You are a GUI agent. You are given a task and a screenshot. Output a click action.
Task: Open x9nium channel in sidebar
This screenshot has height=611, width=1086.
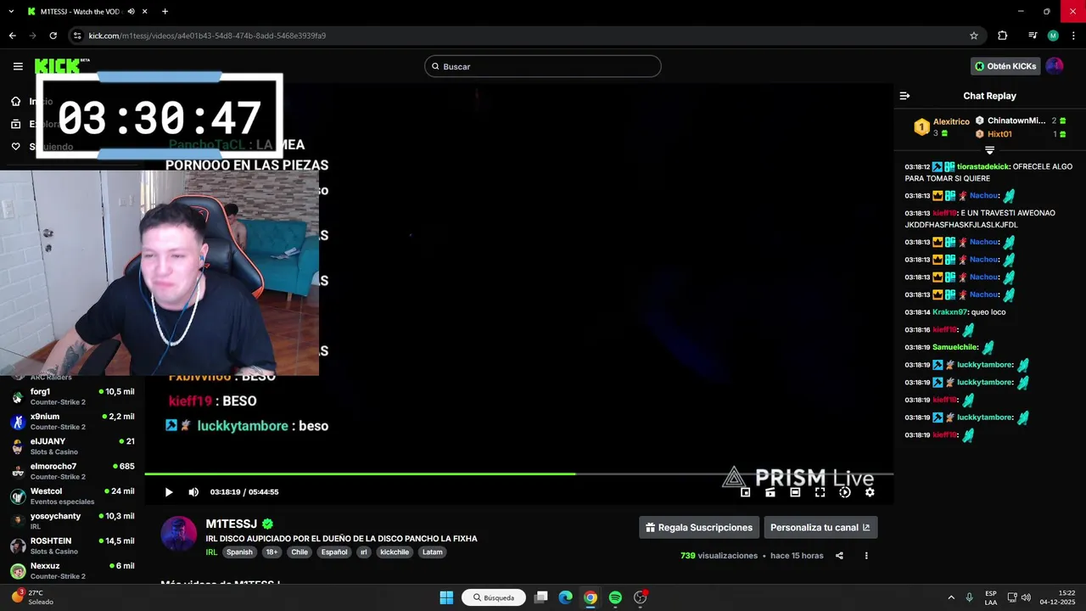click(x=72, y=421)
